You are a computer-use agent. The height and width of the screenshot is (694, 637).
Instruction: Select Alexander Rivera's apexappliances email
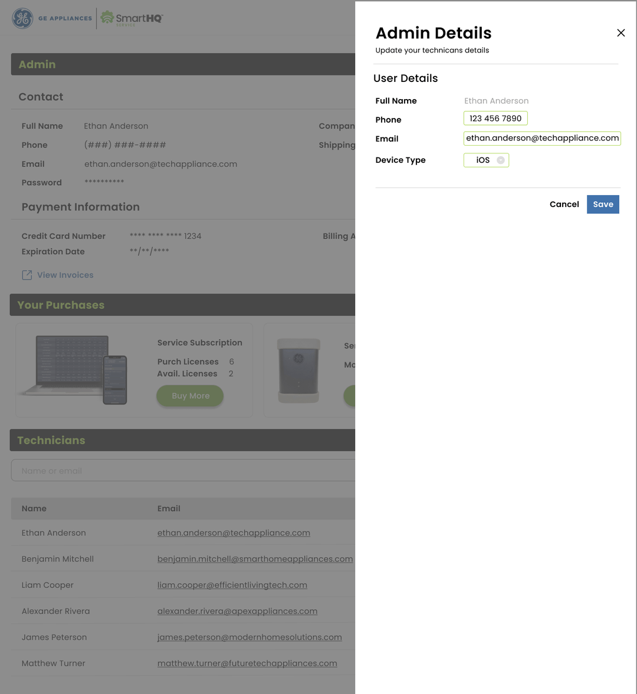pos(237,611)
